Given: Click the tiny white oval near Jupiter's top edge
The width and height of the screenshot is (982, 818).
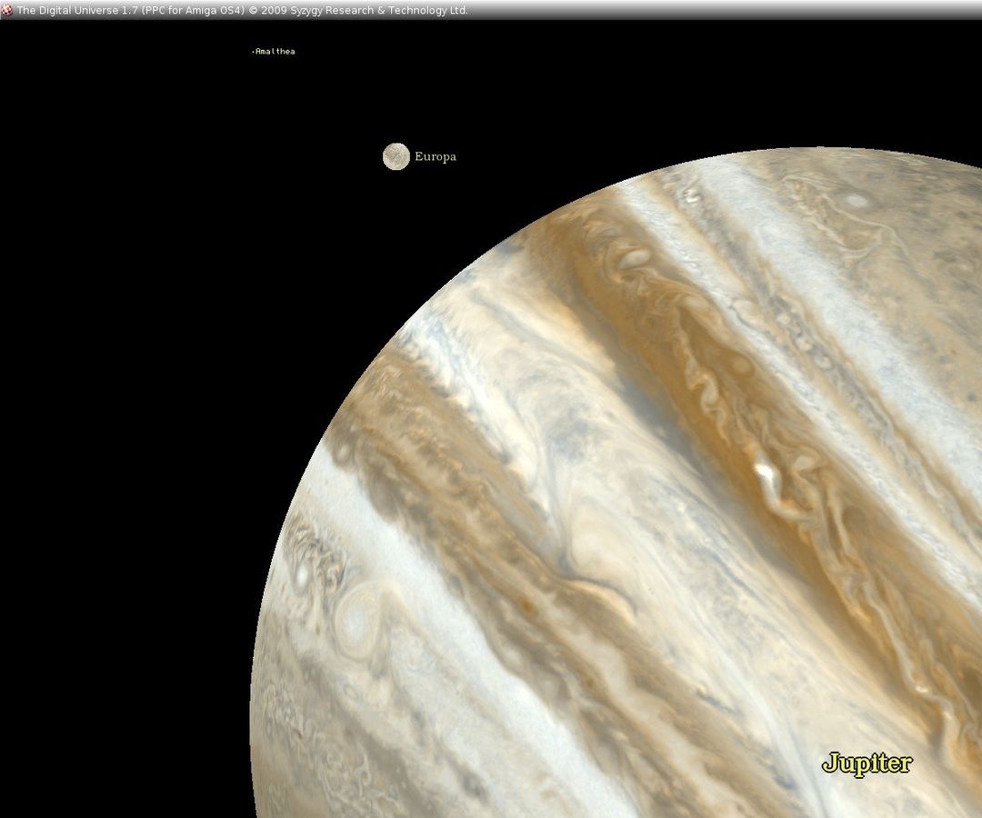Looking at the screenshot, I should coord(693,194).
